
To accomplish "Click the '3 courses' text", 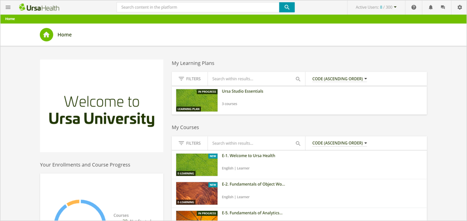I will tap(230, 104).
